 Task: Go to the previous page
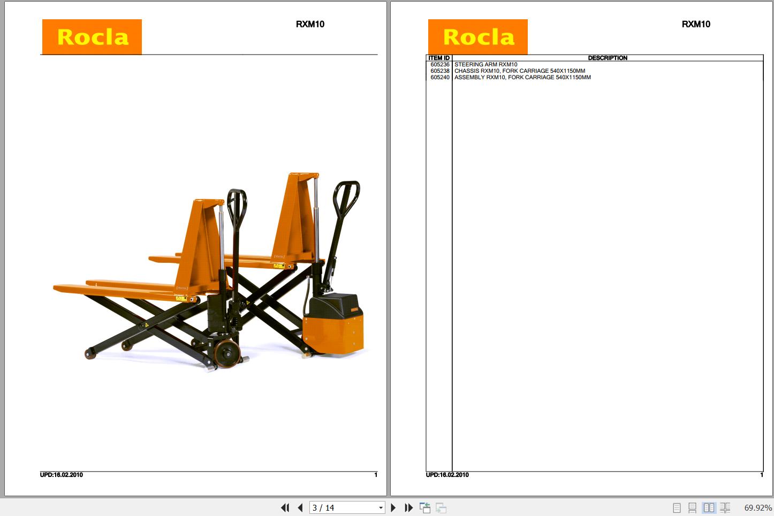pyautogui.click(x=300, y=507)
